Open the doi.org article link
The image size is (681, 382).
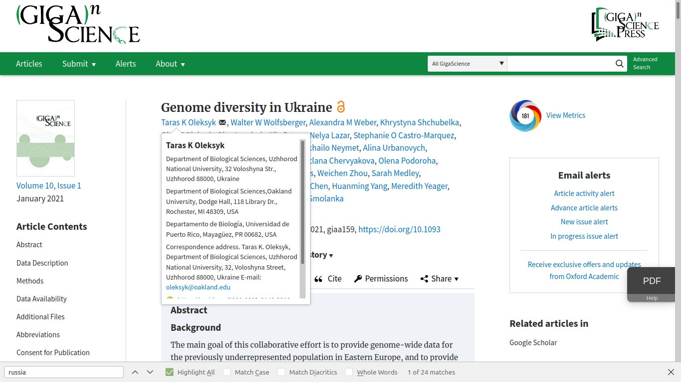[x=399, y=229]
